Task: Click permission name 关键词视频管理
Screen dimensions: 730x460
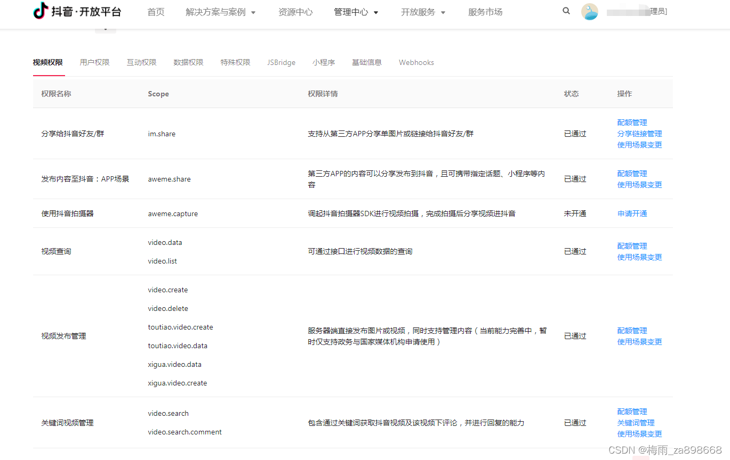Action: tap(67, 423)
